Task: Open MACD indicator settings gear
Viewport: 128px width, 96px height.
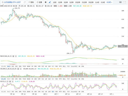Action: tap(13, 56)
